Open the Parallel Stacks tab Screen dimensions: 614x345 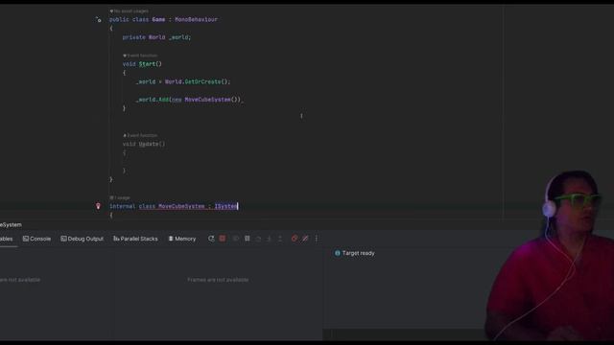click(135, 239)
